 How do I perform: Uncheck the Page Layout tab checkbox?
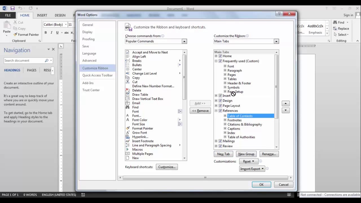coord(220,106)
